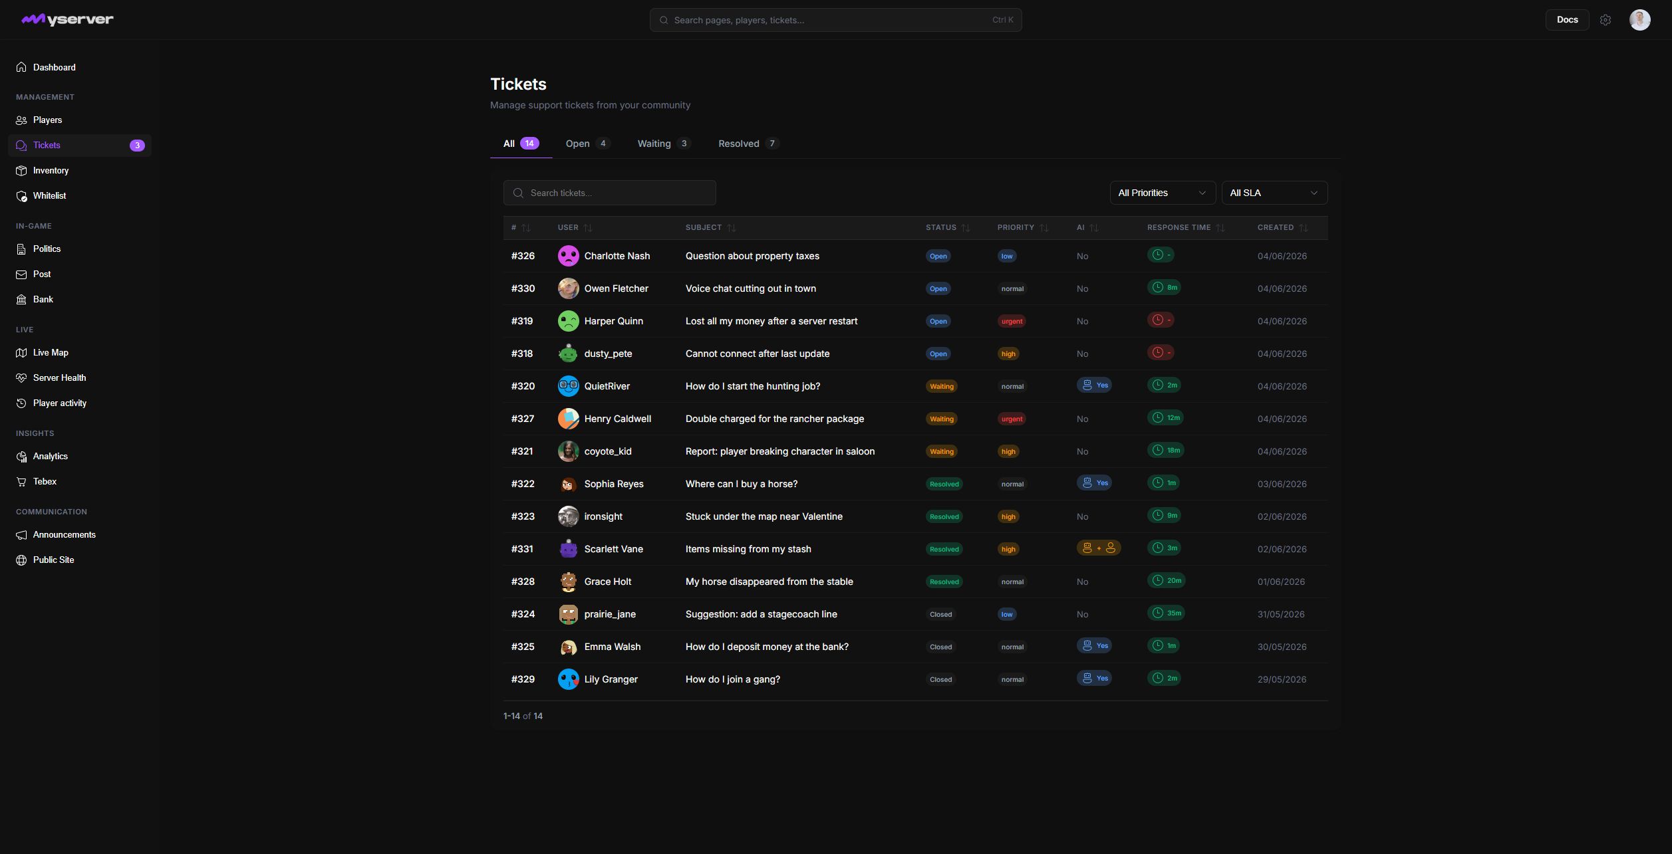Click the Public Site globe icon
1672x854 pixels.
pyautogui.click(x=21, y=560)
